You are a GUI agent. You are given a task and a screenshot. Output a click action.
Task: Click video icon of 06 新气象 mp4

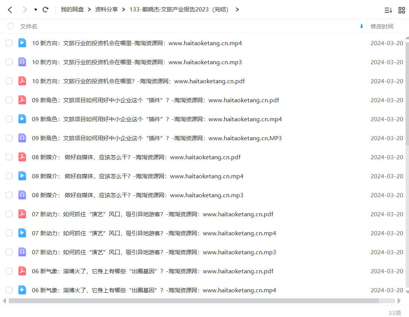tap(22, 290)
